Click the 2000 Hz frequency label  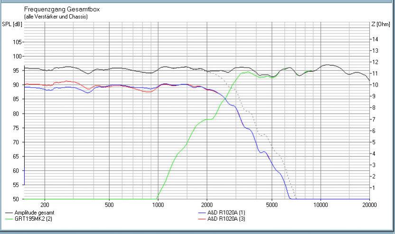[x=207, y=205]
